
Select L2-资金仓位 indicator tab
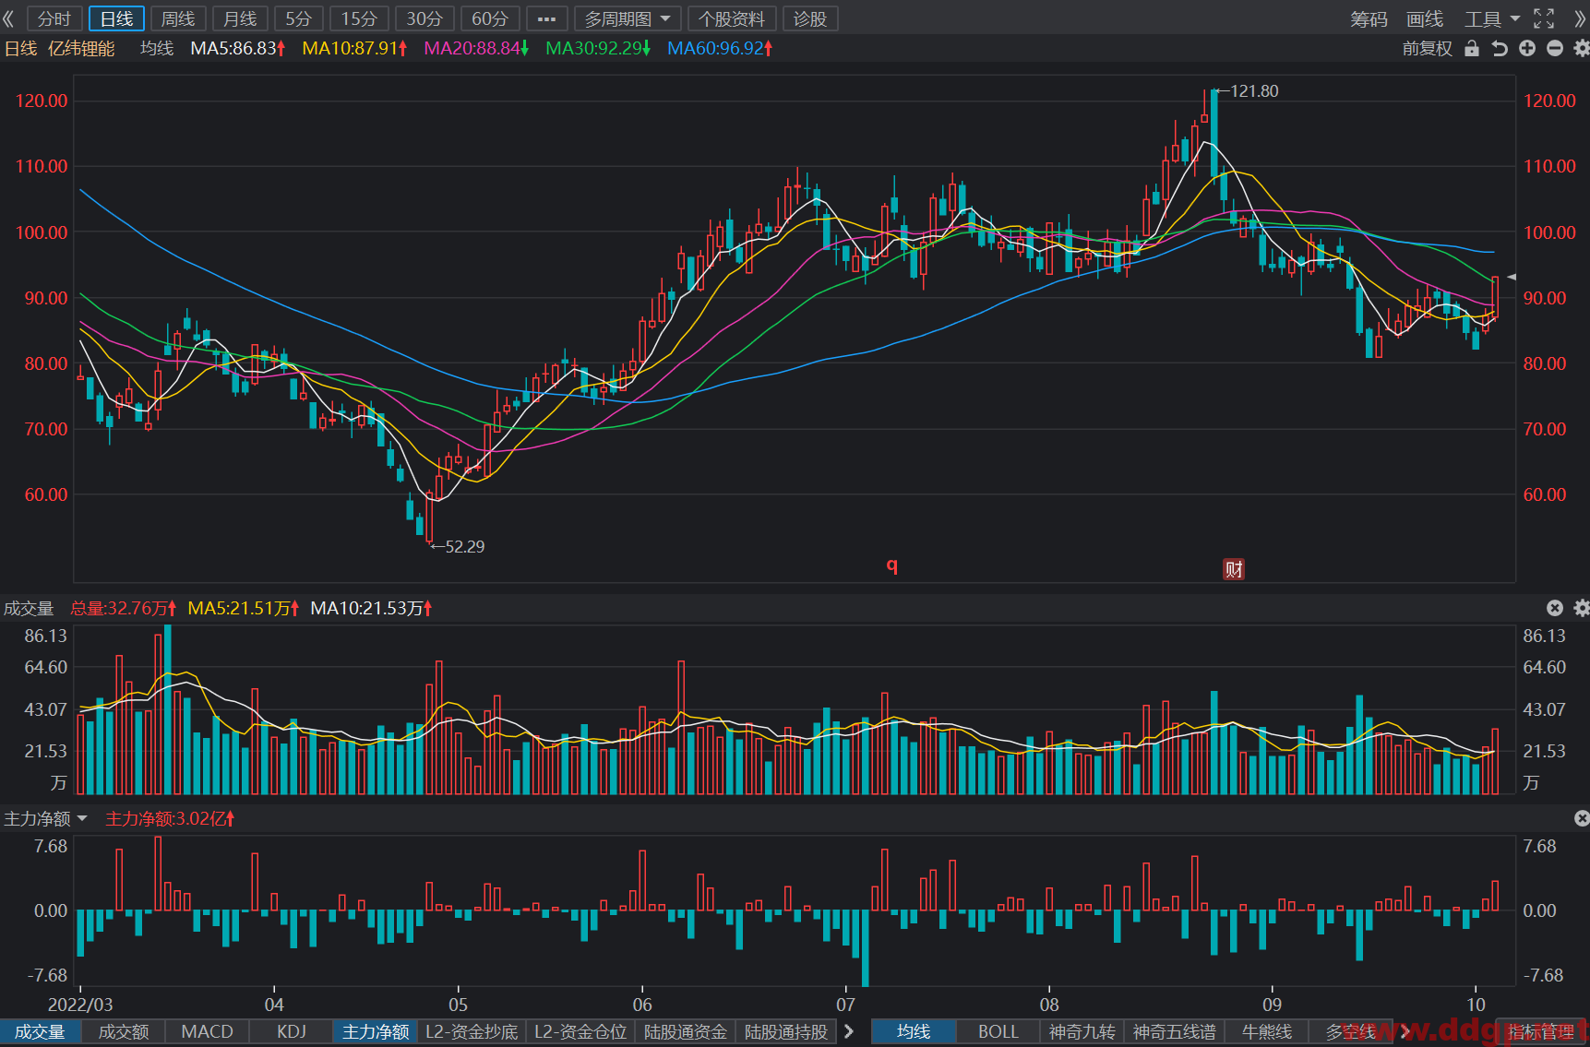580,1031
